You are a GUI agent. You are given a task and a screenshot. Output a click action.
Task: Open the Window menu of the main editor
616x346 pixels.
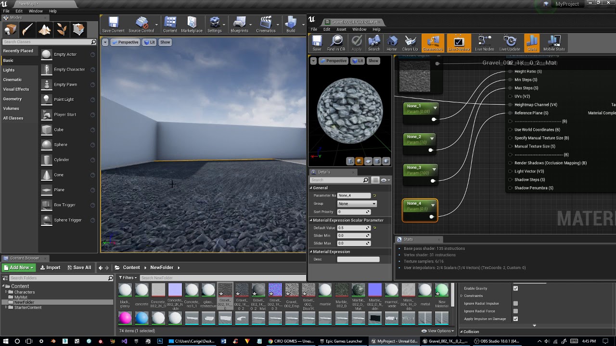point(36,11)
